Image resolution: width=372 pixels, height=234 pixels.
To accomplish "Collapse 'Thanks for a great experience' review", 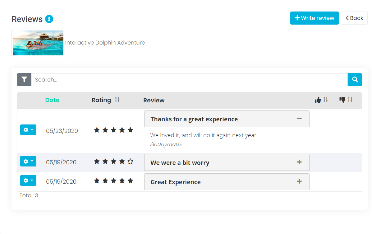I will pyautogui.click(x=299, y=119).
